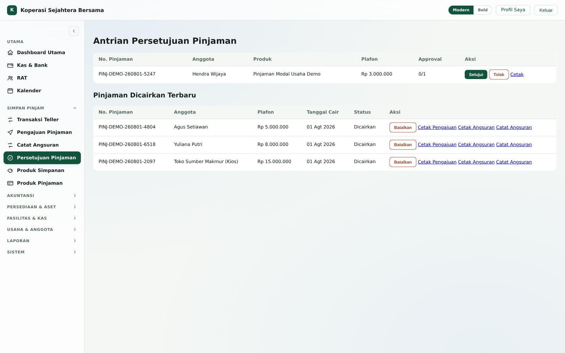Screen dimensions: 565x353
Task: Open the Kalender menu item
Action: 42,91
